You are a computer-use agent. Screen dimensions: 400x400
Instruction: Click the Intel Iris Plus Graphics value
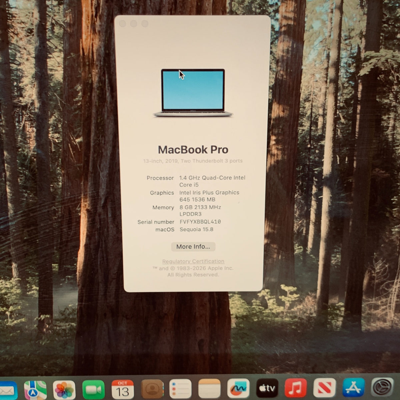[209, 196]
